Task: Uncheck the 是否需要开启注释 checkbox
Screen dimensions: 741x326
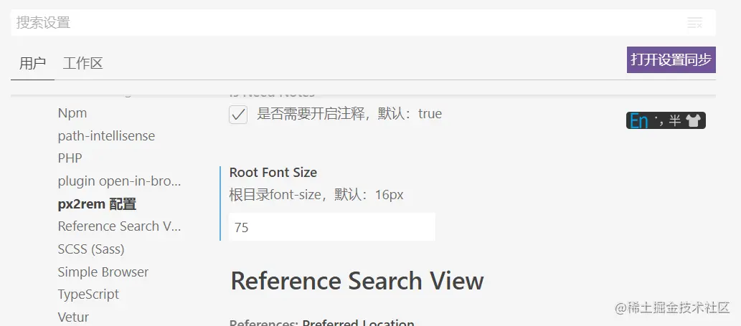Action: click(238, 115)
